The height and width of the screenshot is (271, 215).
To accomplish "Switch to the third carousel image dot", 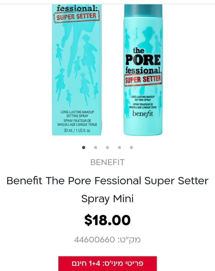I will (x=107, y=147).
